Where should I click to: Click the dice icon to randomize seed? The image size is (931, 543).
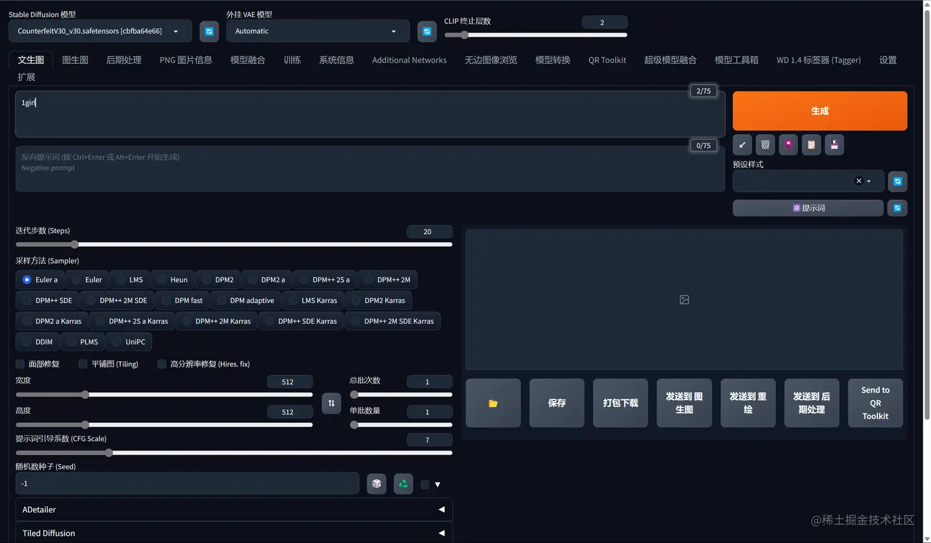pyautogui.click(x=376, y=484)
